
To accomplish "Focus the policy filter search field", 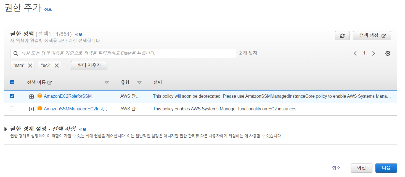I will pos(123,53).
